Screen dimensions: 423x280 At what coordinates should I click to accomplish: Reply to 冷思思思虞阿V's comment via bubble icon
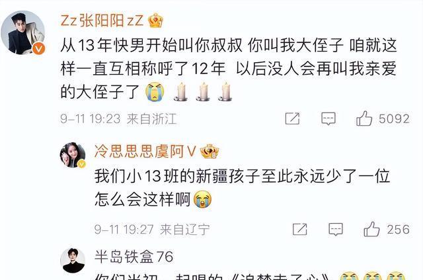[x=336, y=230]
